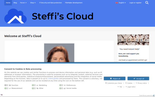Open the T&C link
This screenshot has width=155, height=97.
click(120, 87)
